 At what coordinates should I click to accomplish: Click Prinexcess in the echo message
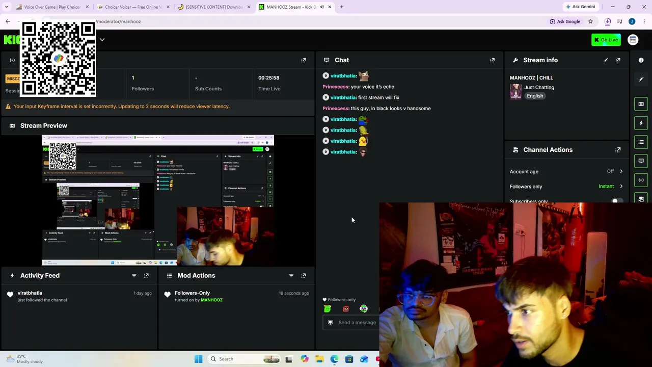pyautogui.click(x=336, y=87)
